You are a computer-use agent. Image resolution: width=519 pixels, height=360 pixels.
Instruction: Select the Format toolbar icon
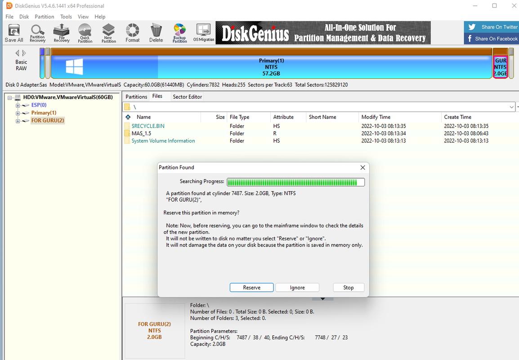[x=132, y=33]
